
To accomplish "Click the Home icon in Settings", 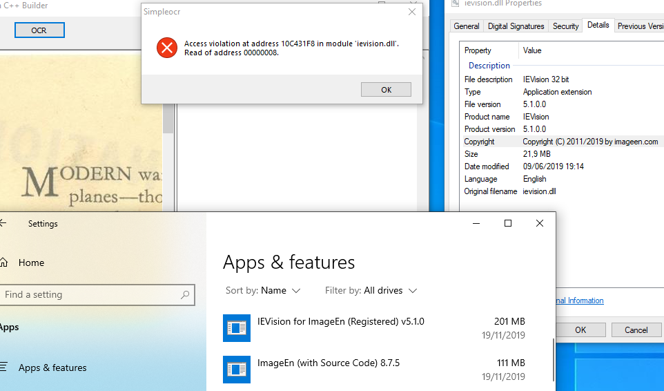I will click(4, 263).
